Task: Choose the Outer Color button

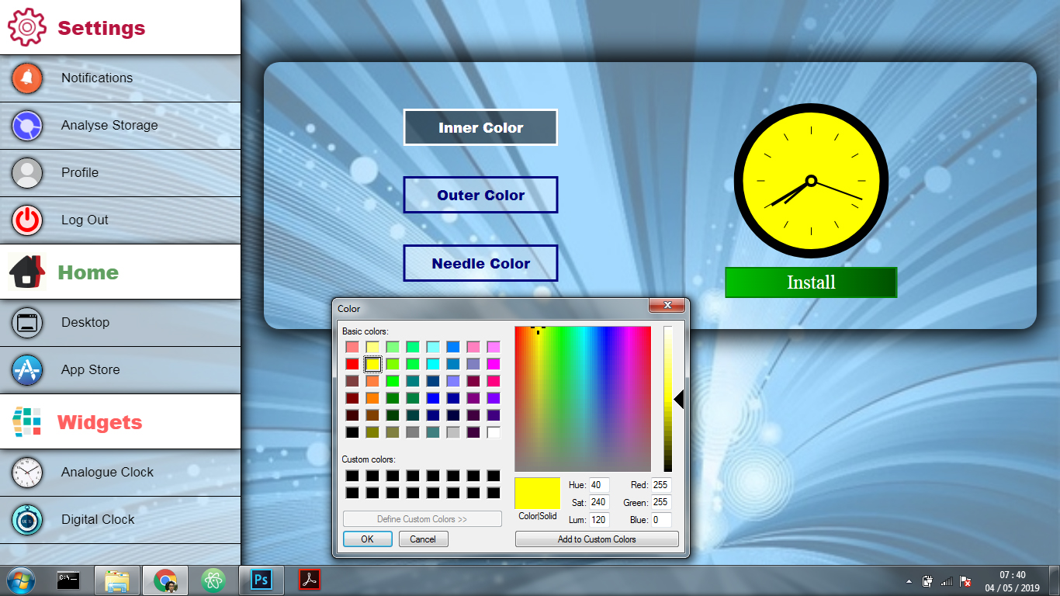Action: point(480,195)
